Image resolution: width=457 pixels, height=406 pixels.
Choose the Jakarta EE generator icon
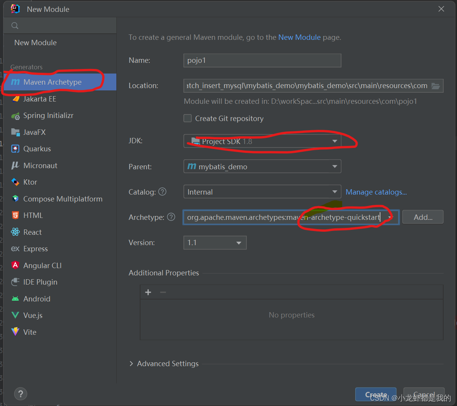(x=15, y=99)
